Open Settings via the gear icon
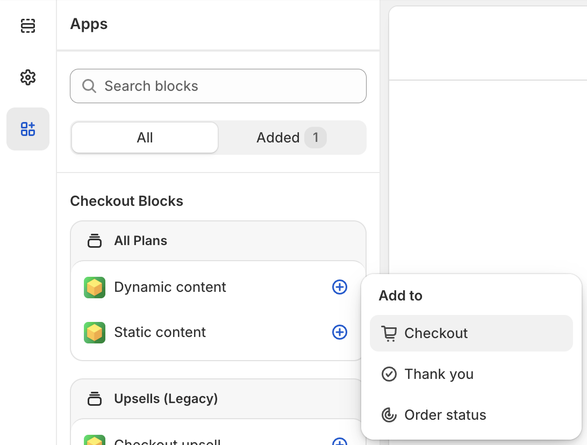Viewport: 587px width, 445px height. pyautogui.click(x=27, y=77)
